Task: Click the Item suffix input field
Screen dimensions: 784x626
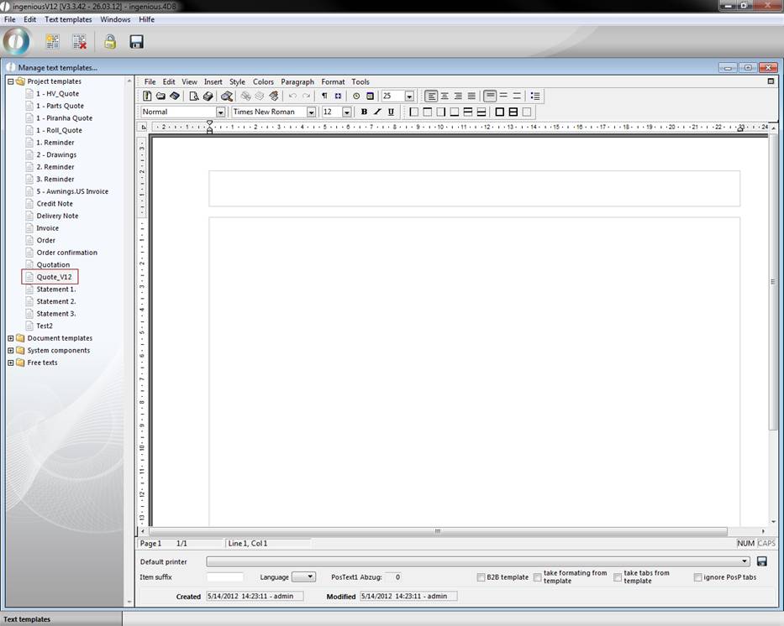Action: (224, 577)
